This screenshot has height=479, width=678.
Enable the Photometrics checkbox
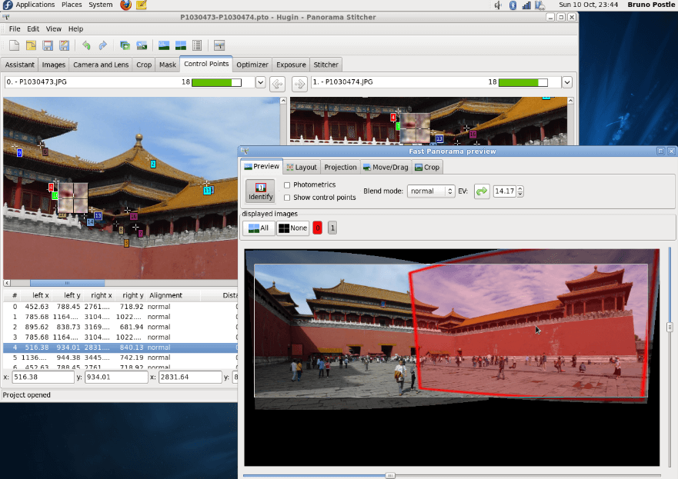pos(287,185)
